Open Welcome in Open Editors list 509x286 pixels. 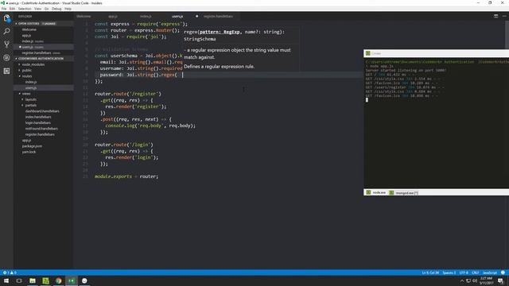click(x=29, y=29)
